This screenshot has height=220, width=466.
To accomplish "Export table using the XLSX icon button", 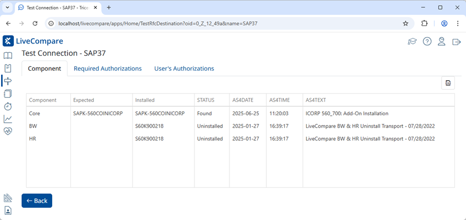I will click(448, 83).
